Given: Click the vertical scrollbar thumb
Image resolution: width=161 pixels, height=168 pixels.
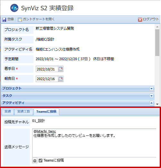Looking at the screenshot, I should (157, 42).
